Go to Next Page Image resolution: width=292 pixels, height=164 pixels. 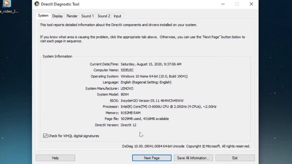pyautogui.click(x=151, y=158)
